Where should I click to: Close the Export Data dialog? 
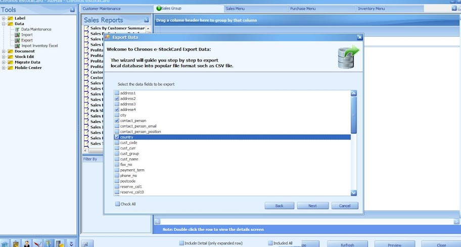tap(359, 37)
